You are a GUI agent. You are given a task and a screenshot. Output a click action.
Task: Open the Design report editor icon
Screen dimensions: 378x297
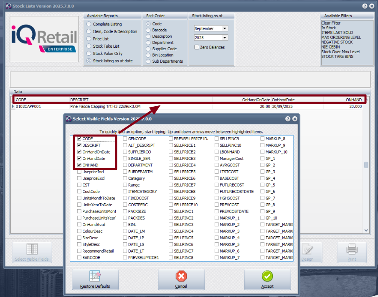[307, 253]
